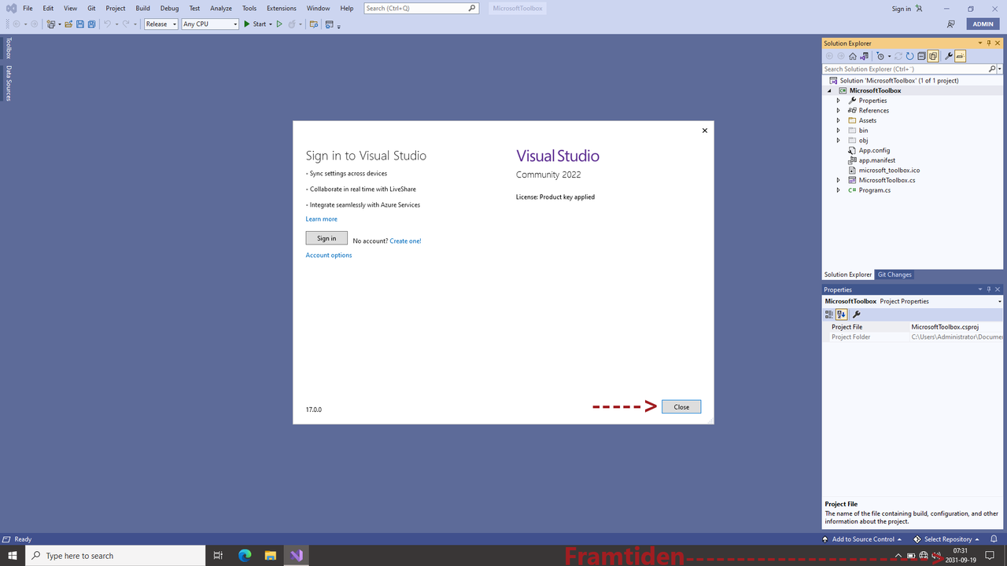Screen dimensions: 1007x566
Task: Click the blue Refresh icon in Solution Explorer
Action: tap(910, 56)
